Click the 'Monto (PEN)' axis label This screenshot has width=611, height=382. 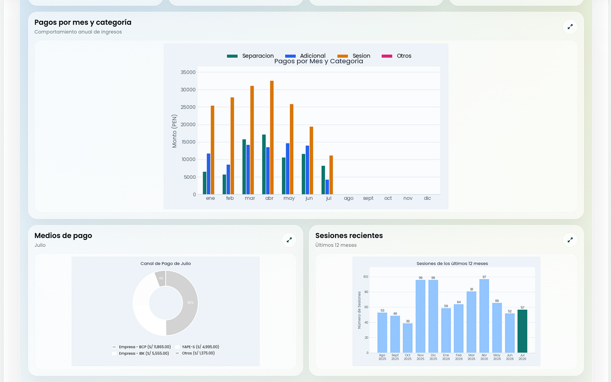pos(174,131)
